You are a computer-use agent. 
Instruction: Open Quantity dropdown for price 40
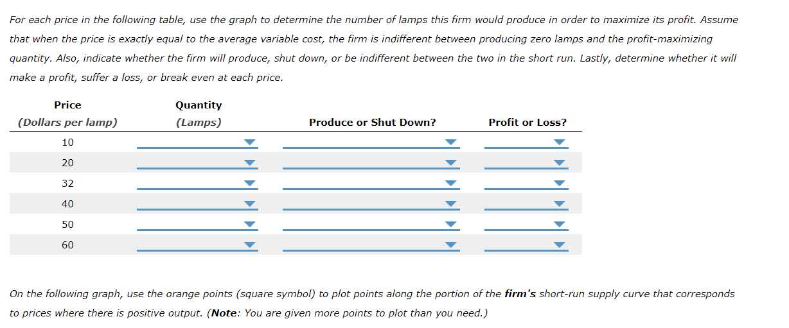pyautogui.click(x=197, y=203)
